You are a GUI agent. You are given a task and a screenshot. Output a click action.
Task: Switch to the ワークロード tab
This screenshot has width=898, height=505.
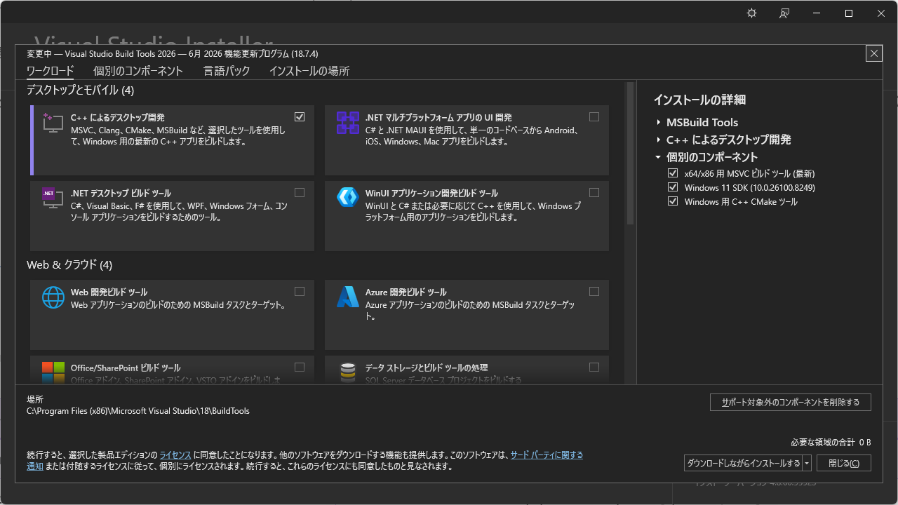[50, 71]
